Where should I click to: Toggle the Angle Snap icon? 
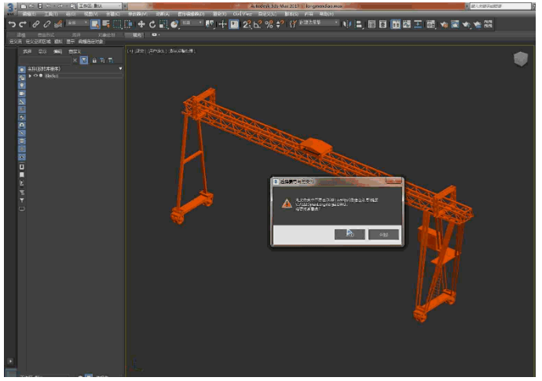coord(258,24)
